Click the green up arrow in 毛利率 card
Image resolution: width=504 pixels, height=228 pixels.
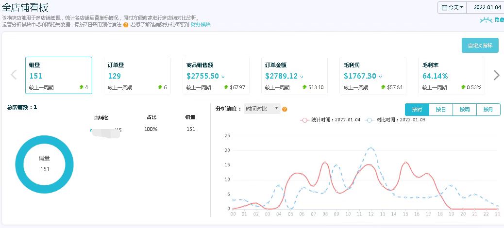pos(464,87)
